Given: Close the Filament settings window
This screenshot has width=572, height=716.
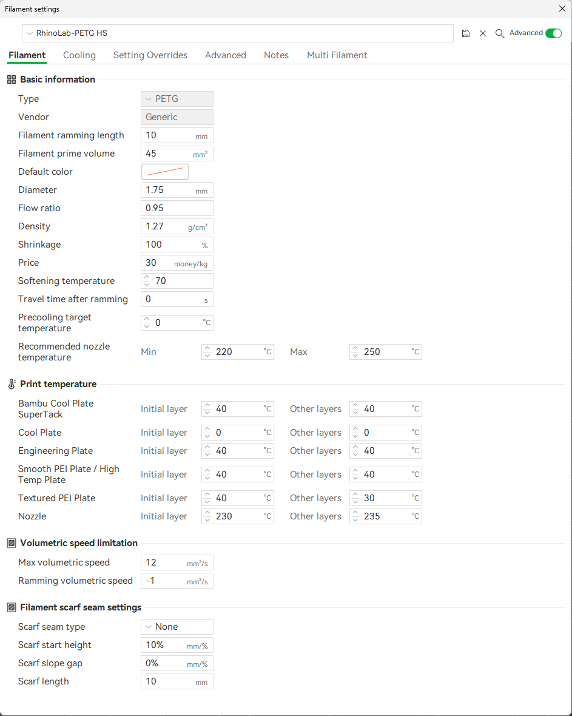Looking at the screenshot, I should (x=562, y=8).
